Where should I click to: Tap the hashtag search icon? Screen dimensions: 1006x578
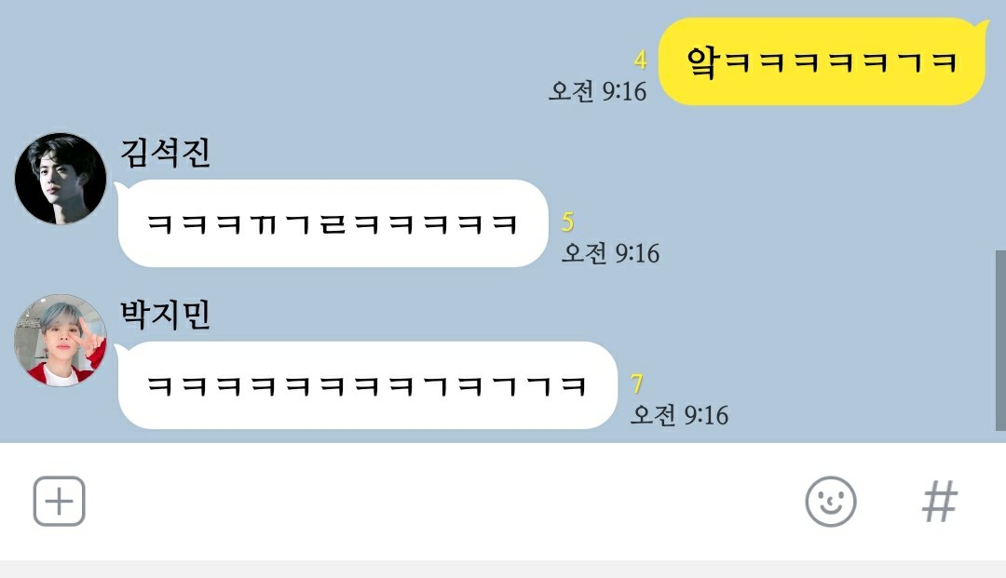click(x=940, y=501)
